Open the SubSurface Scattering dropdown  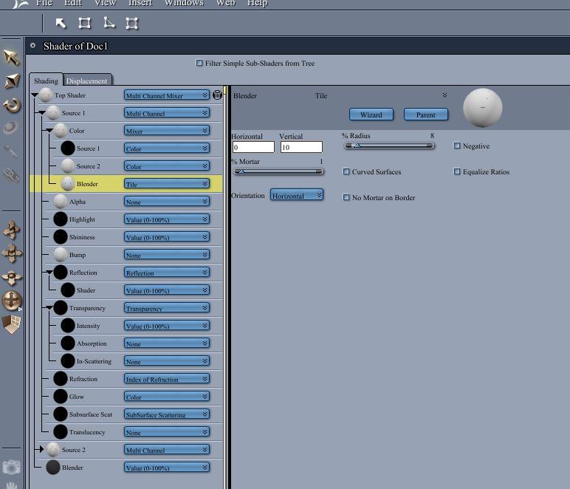[167, 414]
